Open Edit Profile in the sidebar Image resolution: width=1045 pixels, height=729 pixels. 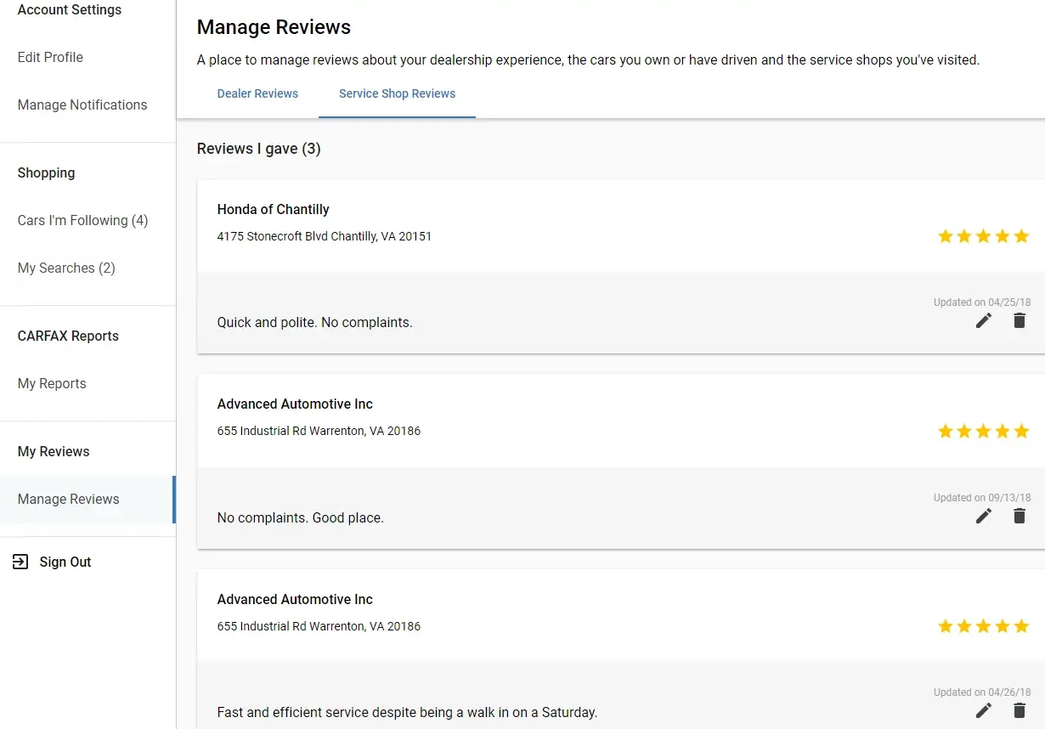(x=50, y=57)
